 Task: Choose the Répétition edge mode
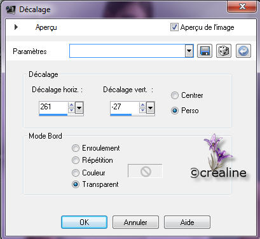coord(76,160)
